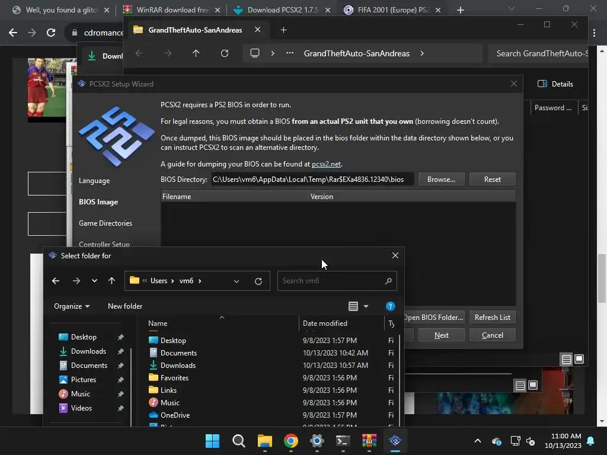The height and width of the screenshot is (455, 607).
Task: Open Windows Start menu
Action: coord(212,441)
